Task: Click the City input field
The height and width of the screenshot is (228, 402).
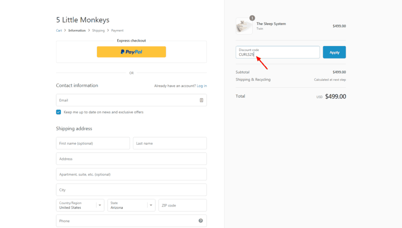Action: [x=131, y=189]
